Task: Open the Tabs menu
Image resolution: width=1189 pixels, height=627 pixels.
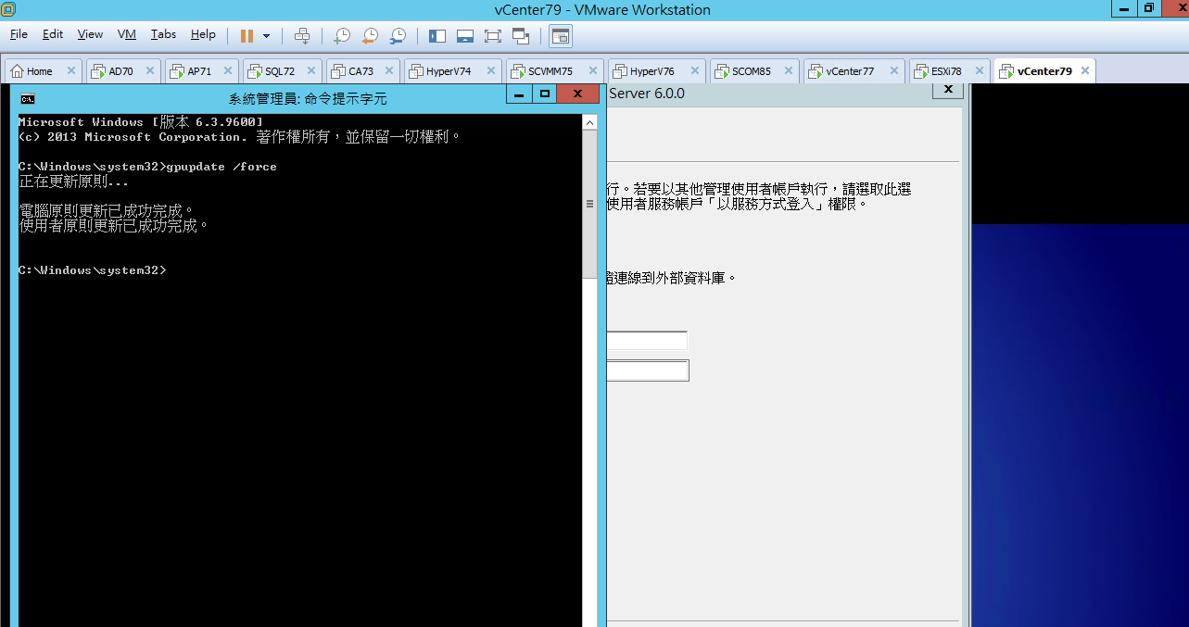Action: tap(163, 34)
